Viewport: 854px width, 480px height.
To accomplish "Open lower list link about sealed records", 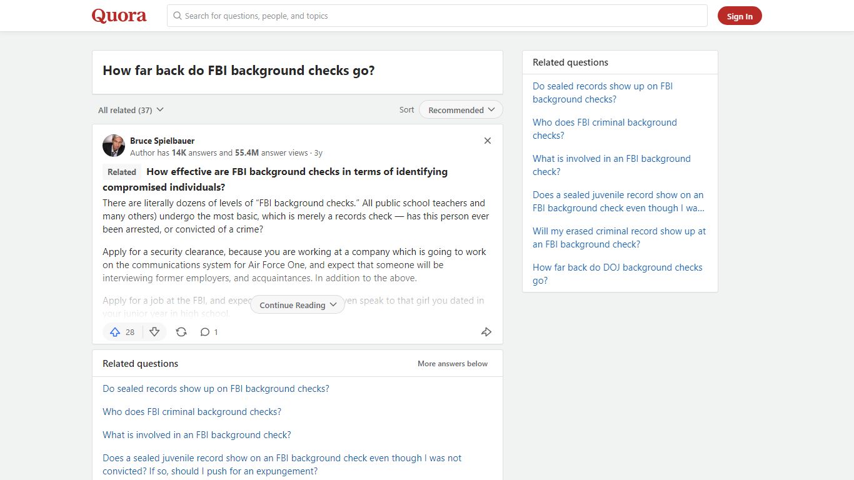I will point(216,389).
